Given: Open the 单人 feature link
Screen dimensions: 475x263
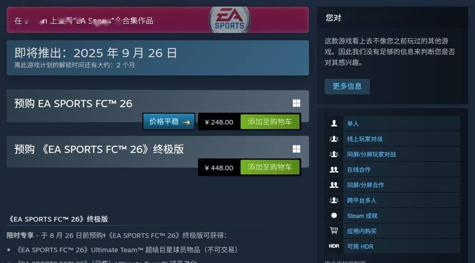Looking at the screenshot, I should point(353,123).
